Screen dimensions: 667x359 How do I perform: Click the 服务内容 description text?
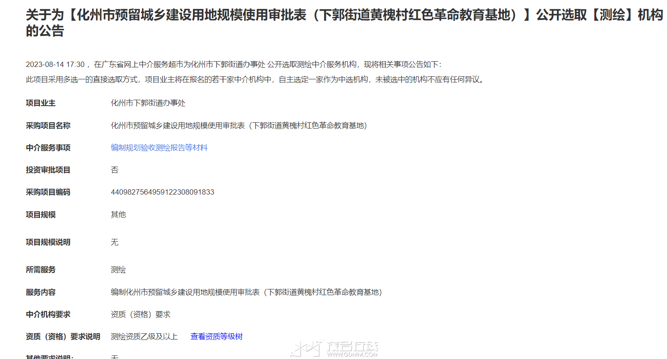click(246, 292)
